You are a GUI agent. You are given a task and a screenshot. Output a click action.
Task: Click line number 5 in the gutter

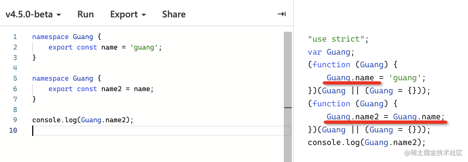point(15,78)
